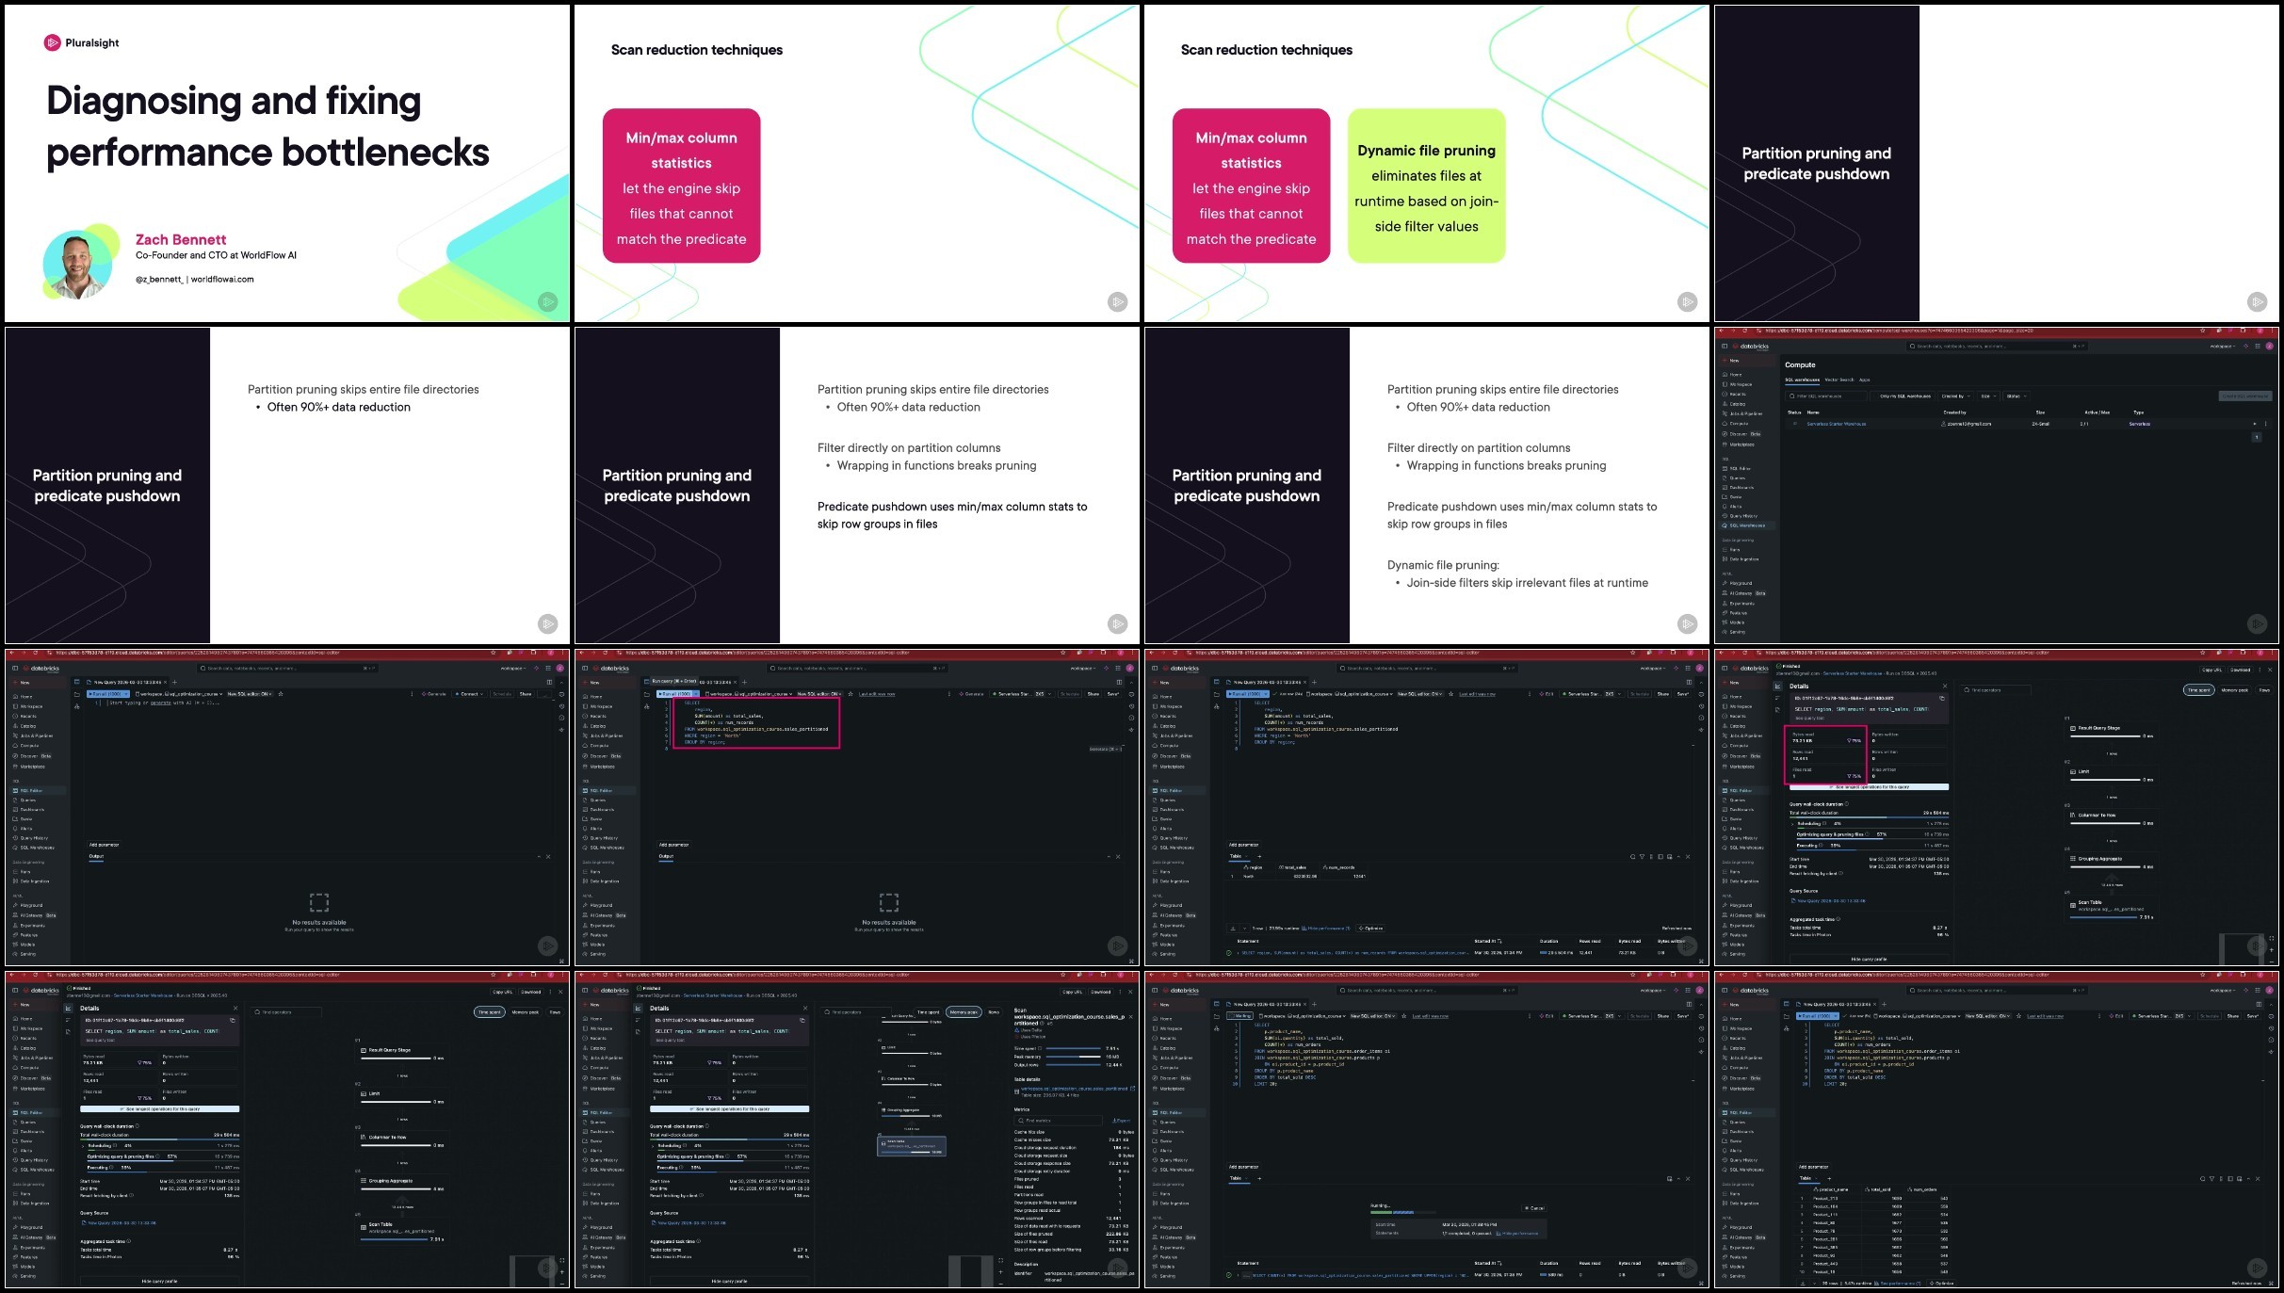Switch to the Apps tab on Compute

1864,380
